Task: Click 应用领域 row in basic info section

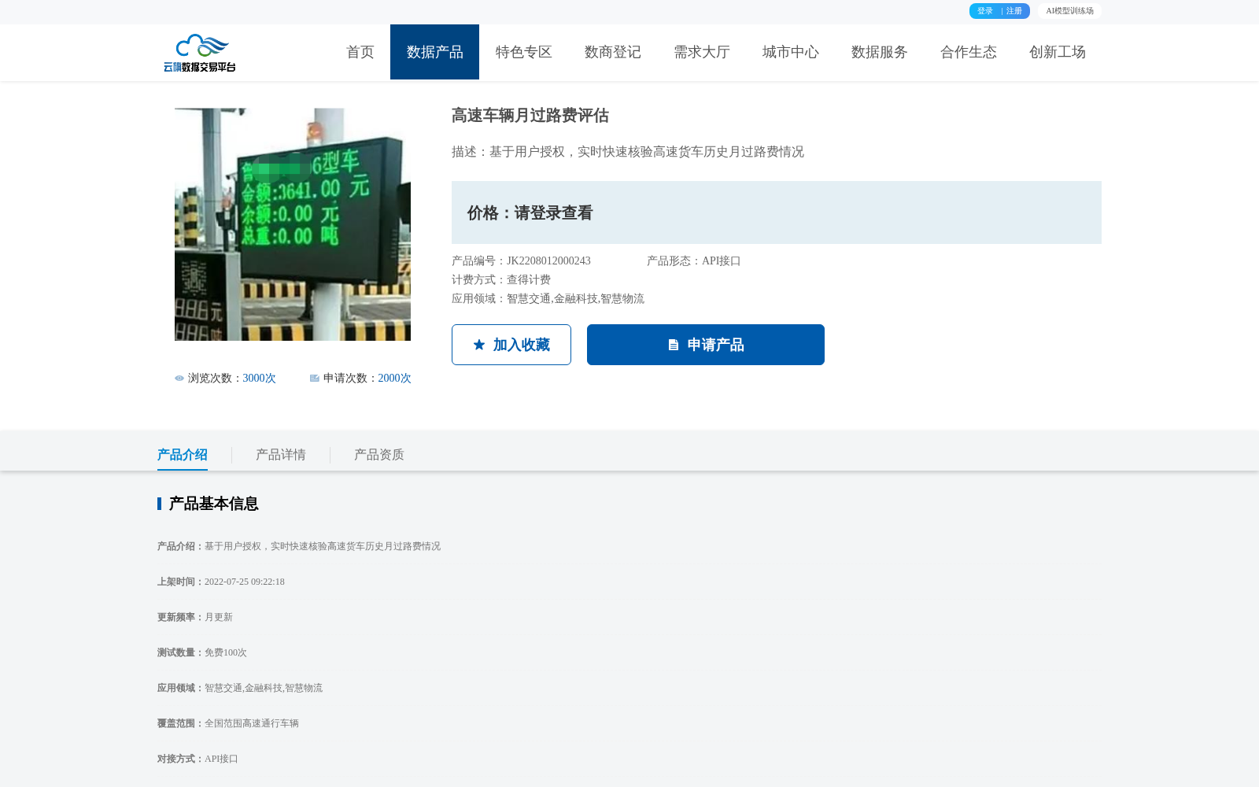Action: (240, 688)
